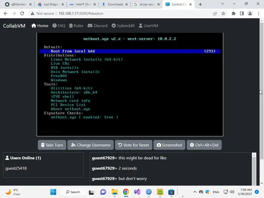Viewport: 264px width, 198px height.
Task: Click the CollabVM brand logo text
Action: [14, 26]
